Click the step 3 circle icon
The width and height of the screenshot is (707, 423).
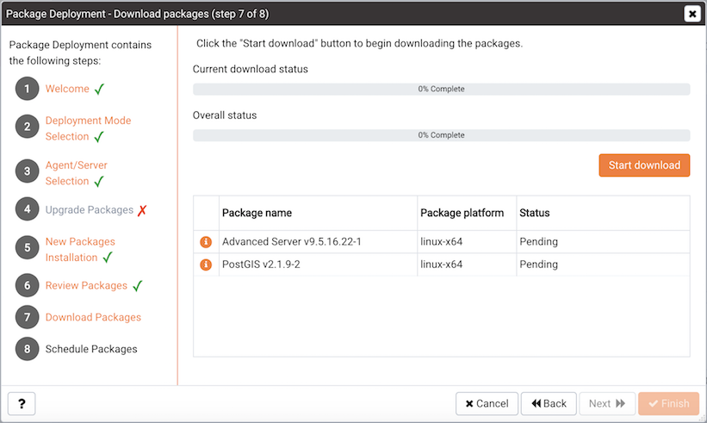(27, 171)
